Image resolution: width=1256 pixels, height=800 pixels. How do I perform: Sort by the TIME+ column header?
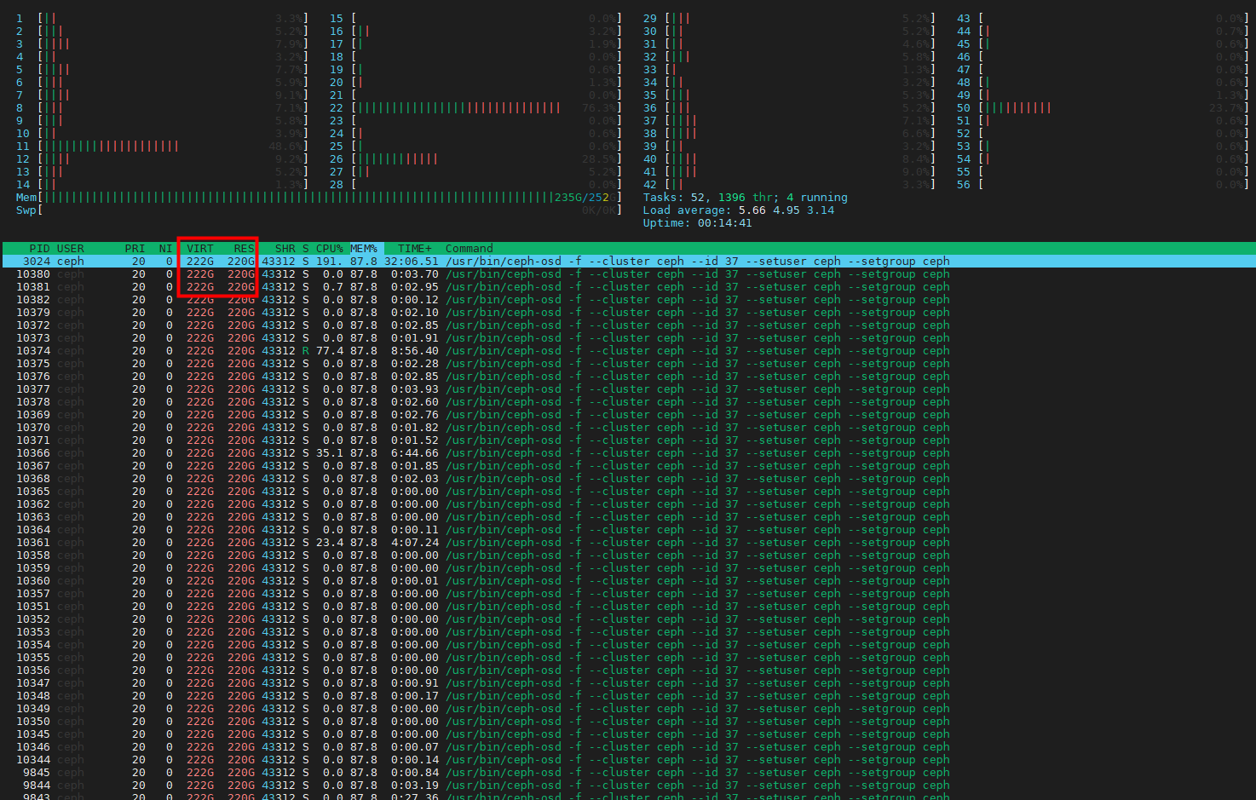click(415, 249)
